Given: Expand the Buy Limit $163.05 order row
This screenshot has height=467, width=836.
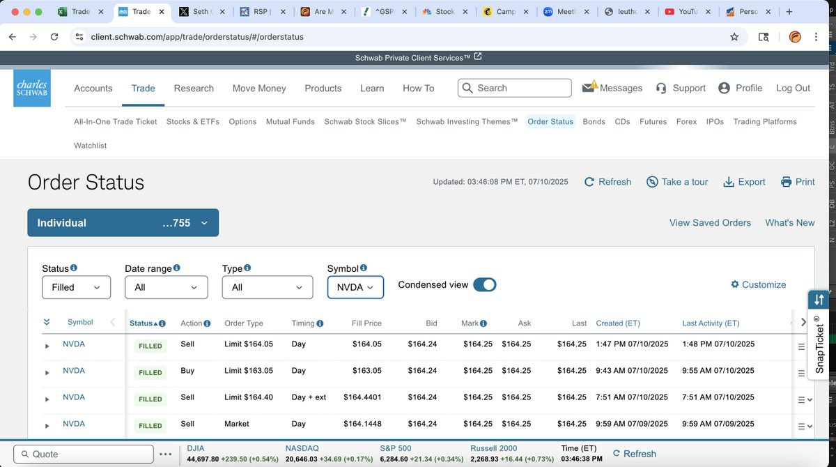Looking at the screenshot, I should [47, 373].
